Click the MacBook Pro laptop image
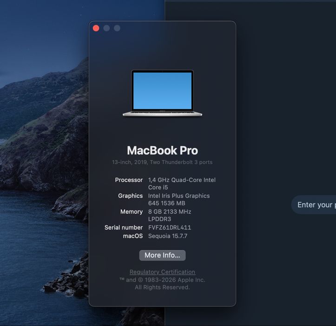 162,93
